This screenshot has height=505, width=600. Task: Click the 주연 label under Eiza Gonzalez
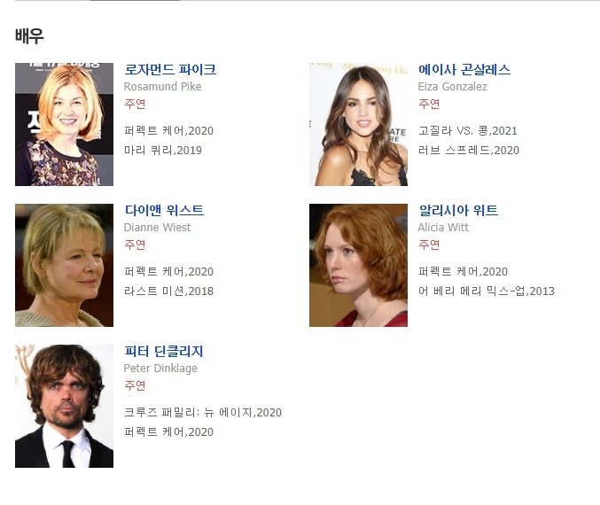(x=429, y=104)
